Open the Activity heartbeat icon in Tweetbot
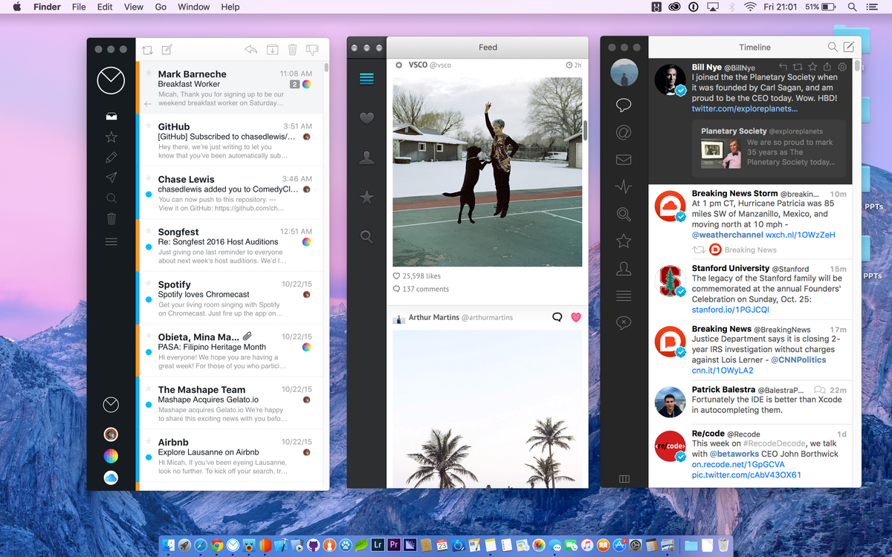The height and width of the screenshot is (557, 892). coord(624,186)
